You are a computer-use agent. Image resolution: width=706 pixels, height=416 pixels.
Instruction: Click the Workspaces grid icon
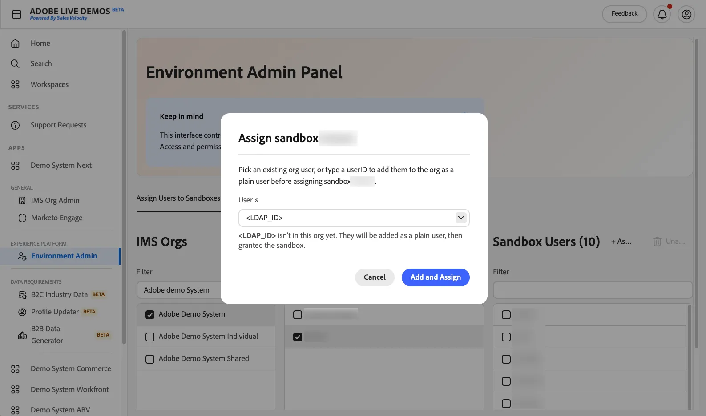15,84
